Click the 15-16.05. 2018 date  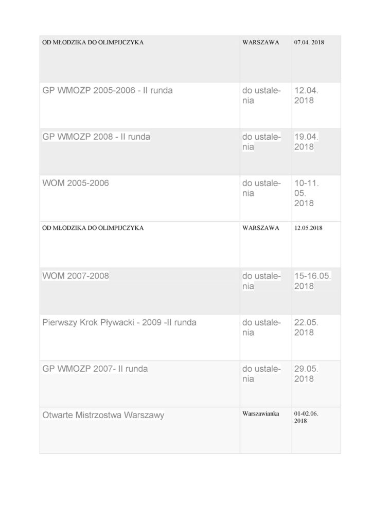(313, 281)
